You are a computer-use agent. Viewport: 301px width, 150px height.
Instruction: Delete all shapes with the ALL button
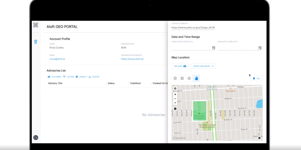click(x=257, y=78)
